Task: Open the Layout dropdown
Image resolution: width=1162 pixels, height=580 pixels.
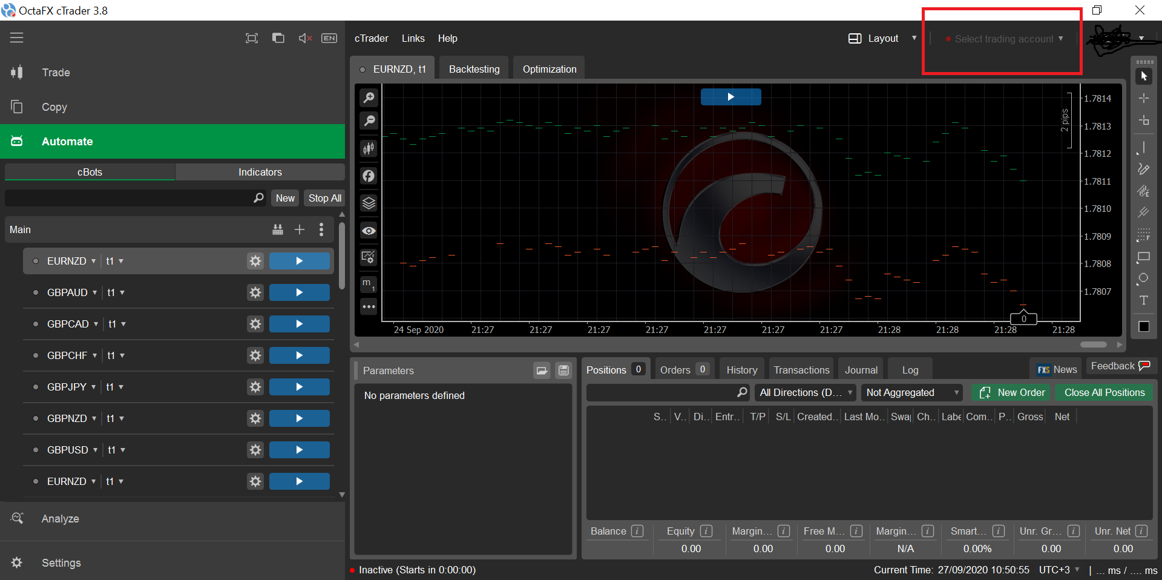Action: [x=882, y=38]
